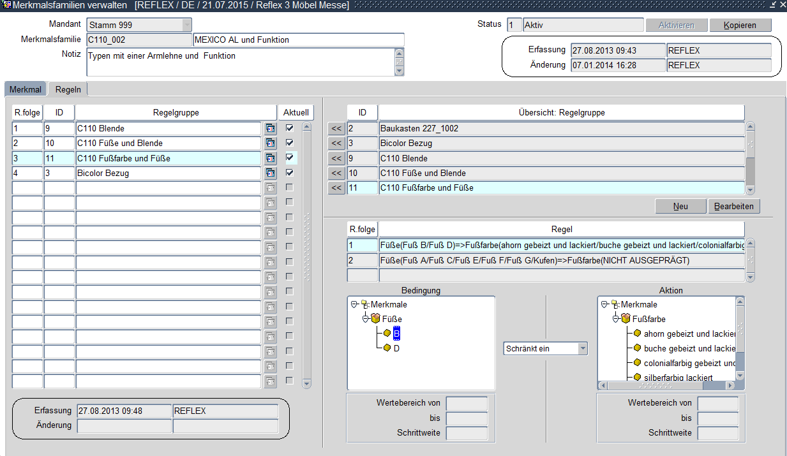
Task: Select the Füße package icon in Bedingung tree
Action: pyautogui.click(x=375, y=319)
